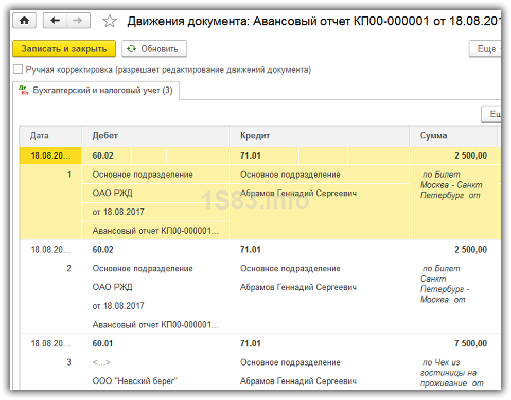
Task: Sort by the Дата column header
Action: pyautogui.click(x=50, y=136)
